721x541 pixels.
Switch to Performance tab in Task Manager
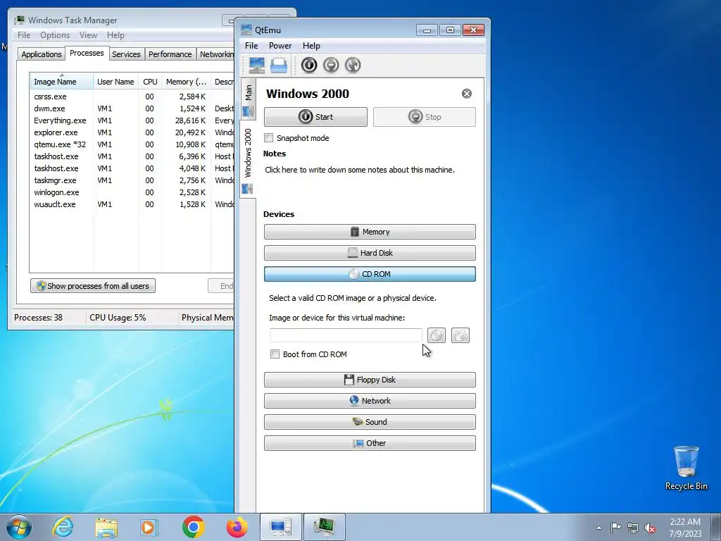170,54
